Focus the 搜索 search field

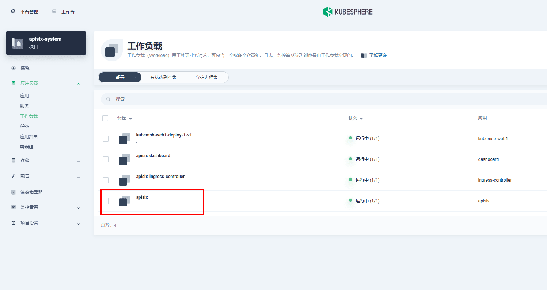324,99
